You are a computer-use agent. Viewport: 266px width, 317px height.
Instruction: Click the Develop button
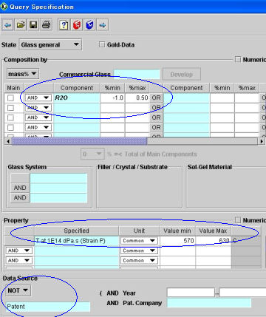coord(182,74)
